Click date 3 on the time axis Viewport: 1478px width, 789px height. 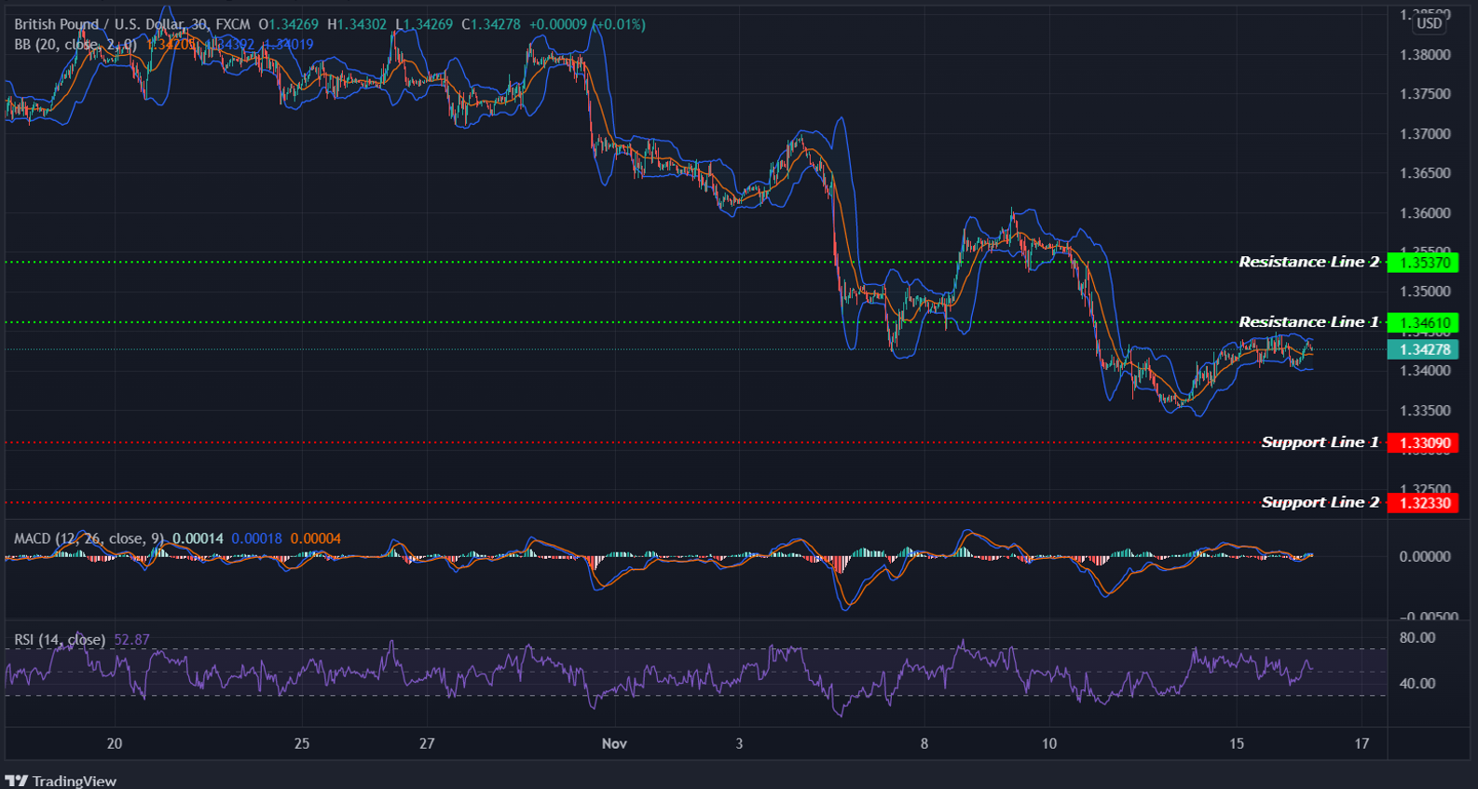[x=739, y=743]
